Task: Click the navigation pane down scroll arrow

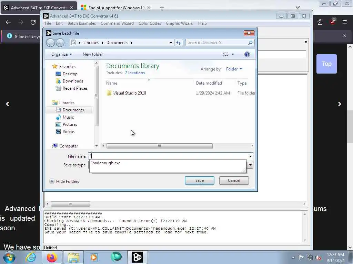Action: [97, 146]
